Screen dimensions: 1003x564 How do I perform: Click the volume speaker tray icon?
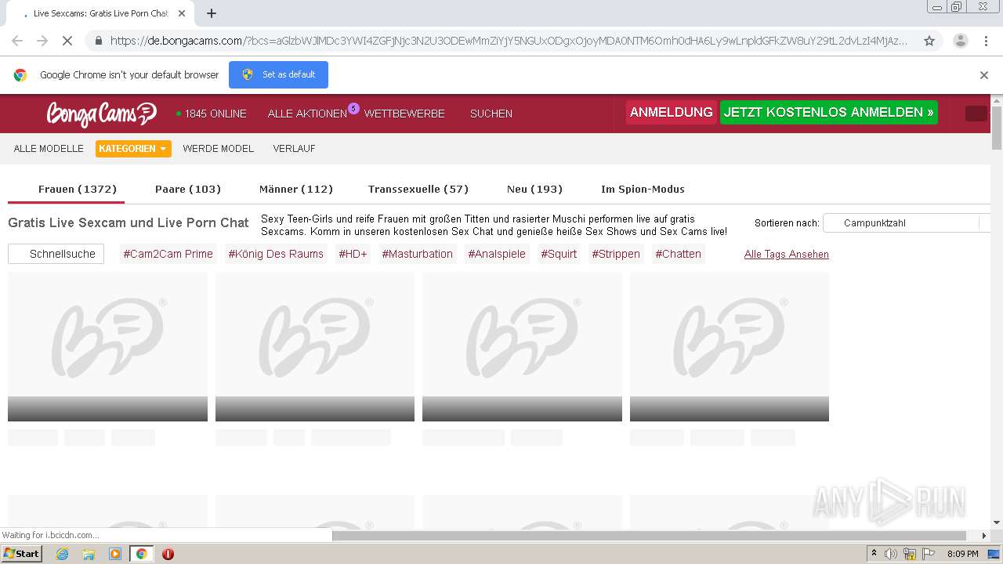(891, 554)
